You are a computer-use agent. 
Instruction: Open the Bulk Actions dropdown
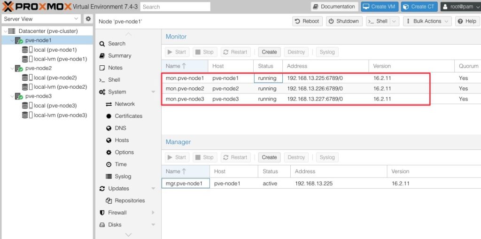tap(427, 21)
